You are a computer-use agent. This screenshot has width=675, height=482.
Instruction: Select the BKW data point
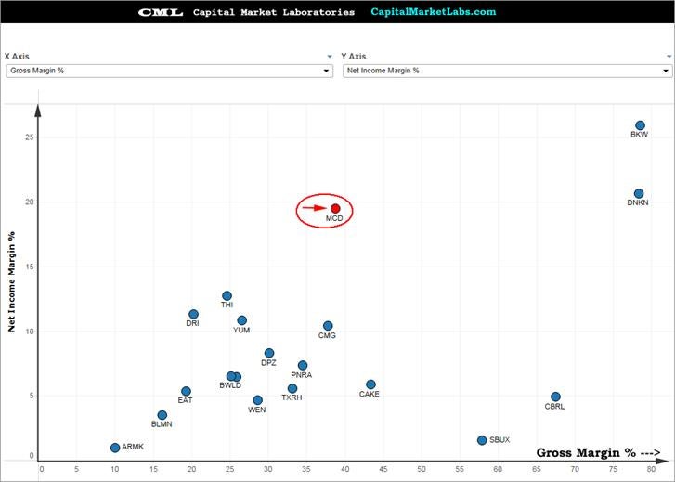point(640,125)
